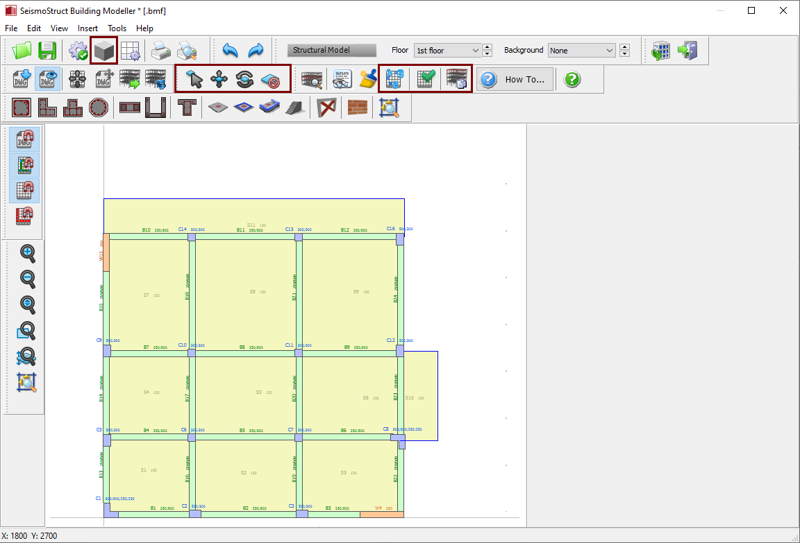
Task: Click the 3D model view cube icon
Action: click(103, 51)
